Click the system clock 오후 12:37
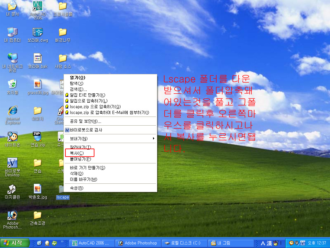The height and width of the screenshot is (248, 330). coord(317,243)
